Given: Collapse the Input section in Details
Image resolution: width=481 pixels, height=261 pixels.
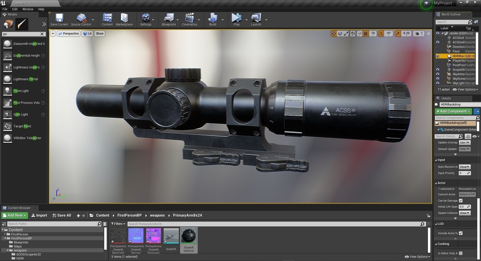Looking at the screenshot, I should pos(436,160).
